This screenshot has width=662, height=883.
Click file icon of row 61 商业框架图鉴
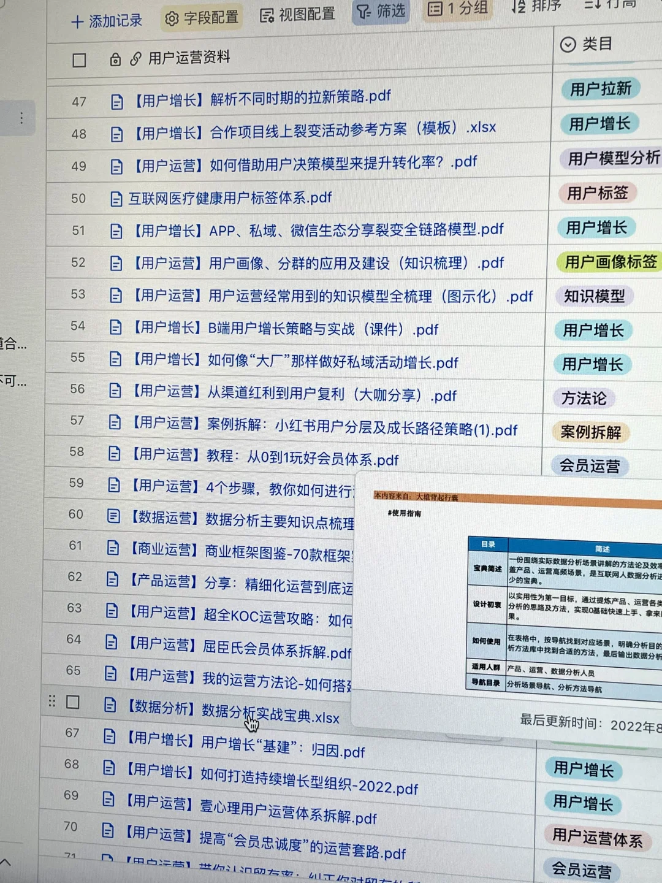coord(113,547)
